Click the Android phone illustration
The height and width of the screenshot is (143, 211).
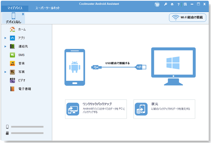click(75, 67)
